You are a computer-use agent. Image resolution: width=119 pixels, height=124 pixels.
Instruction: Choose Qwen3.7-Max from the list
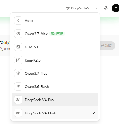click(x=55, y=34)
